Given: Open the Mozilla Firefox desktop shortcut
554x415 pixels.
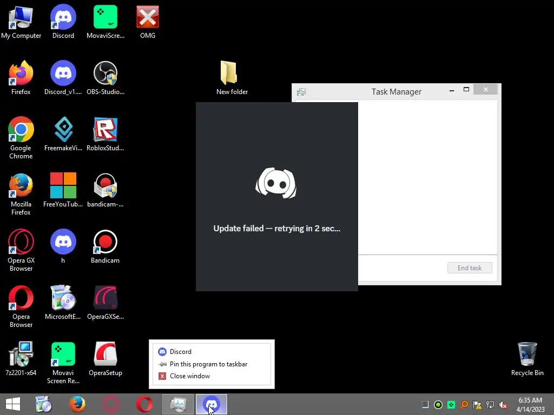Looking at the screenshot, I should coord(21,194).
